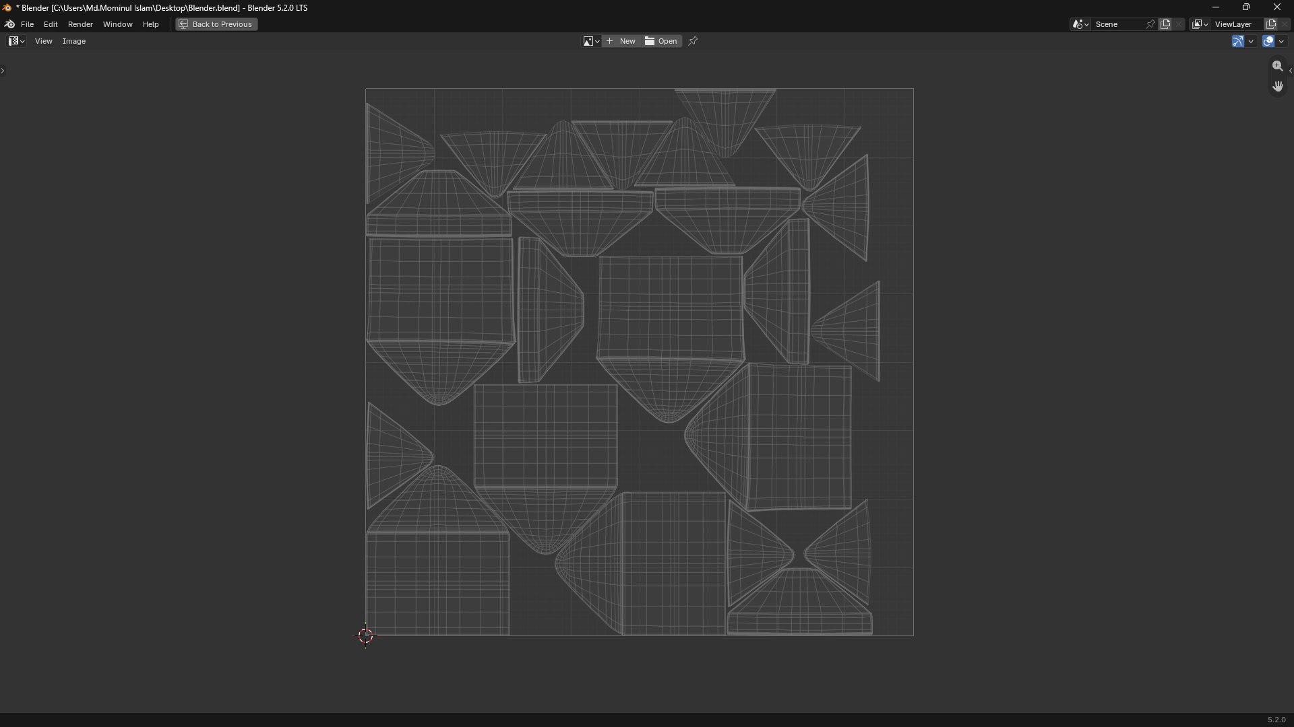Open the Window menu
1294x727 pixels.
[x=117, y=24]
